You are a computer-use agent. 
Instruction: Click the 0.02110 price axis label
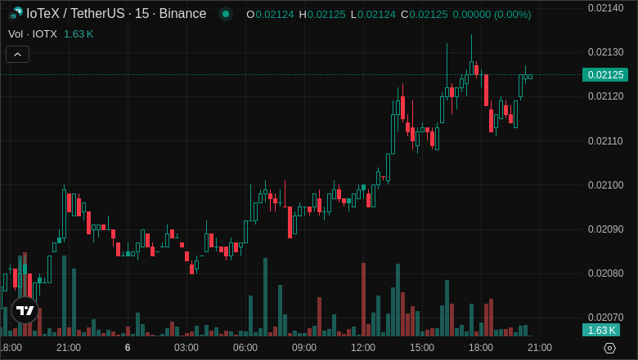605,141
